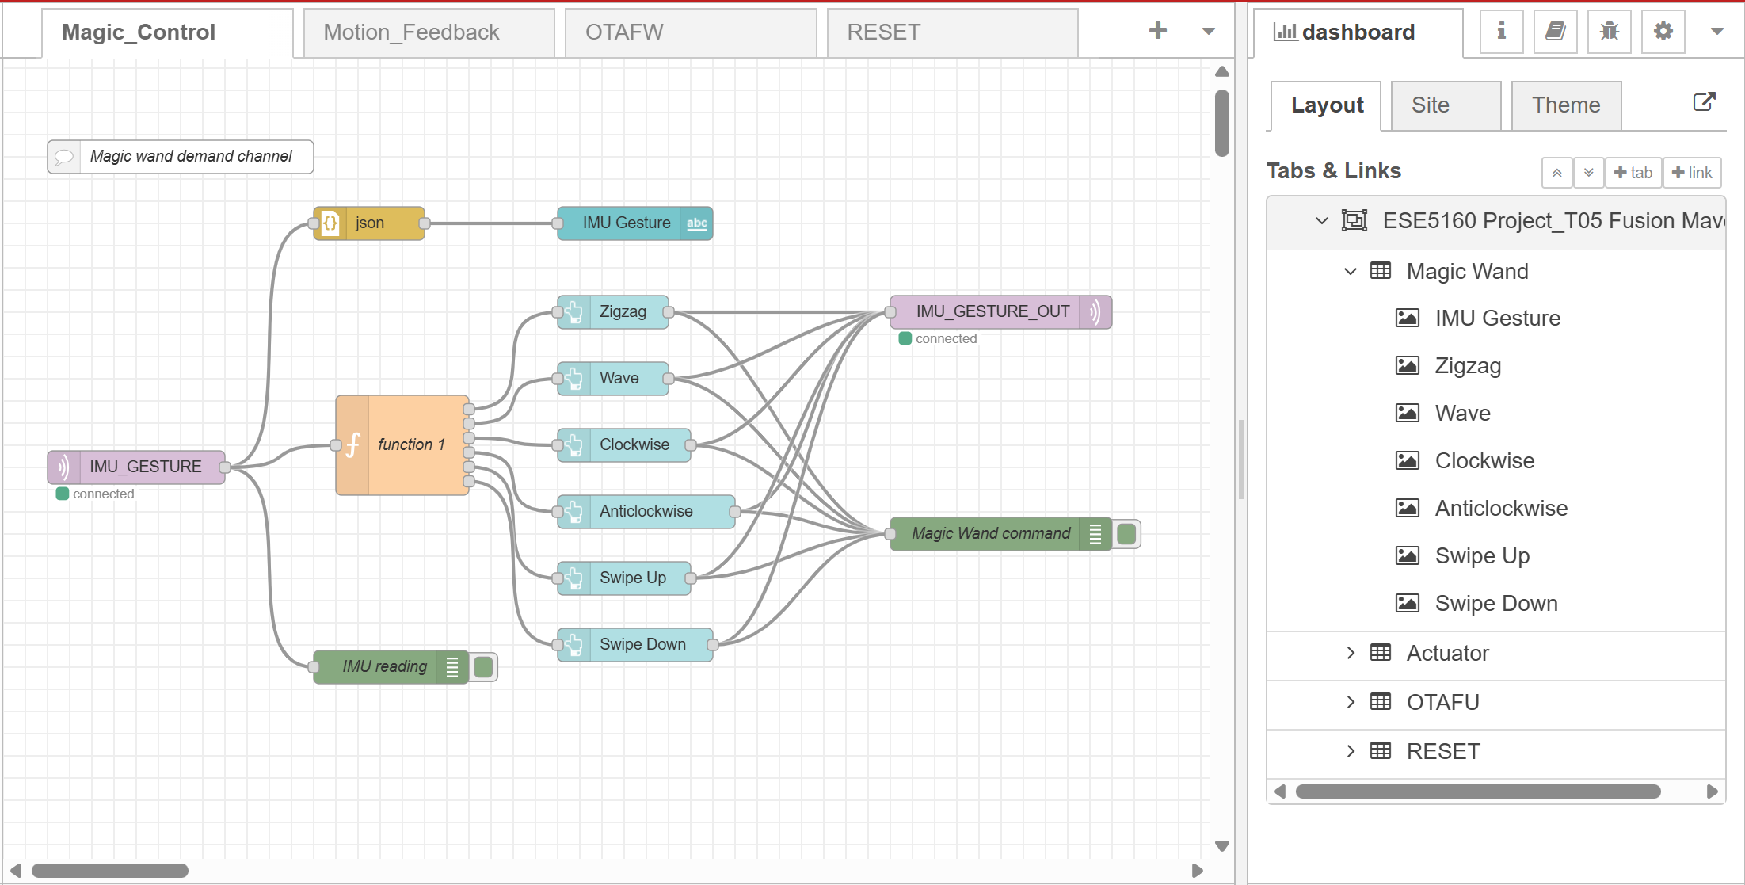Toggle the IMU reading debug node button
Screen dimensions: 1745x885
point(483,667)
